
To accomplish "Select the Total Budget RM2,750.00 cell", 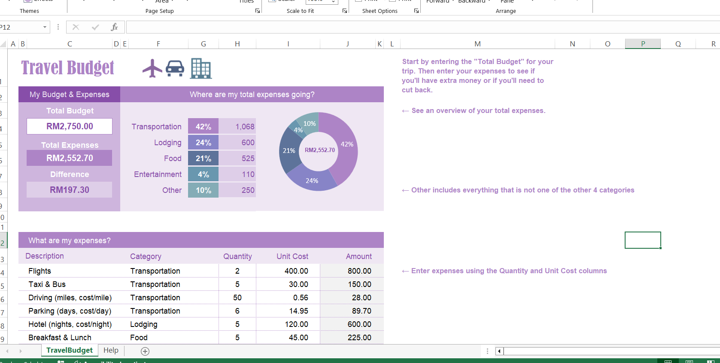I will pos(70,126).
